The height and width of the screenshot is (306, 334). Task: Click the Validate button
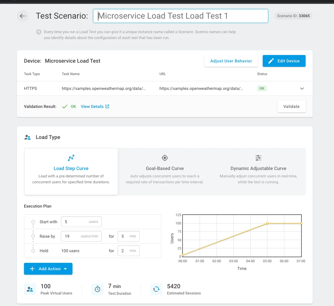tap(291, 106)
